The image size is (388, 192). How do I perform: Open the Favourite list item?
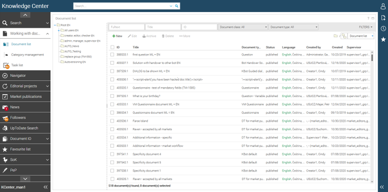pos(25,149)
